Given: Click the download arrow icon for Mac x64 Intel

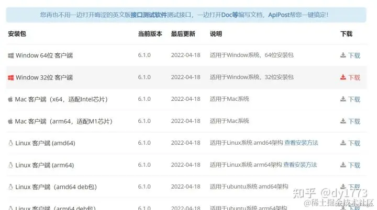Looking at the screenshot, I should click(343, 99).
